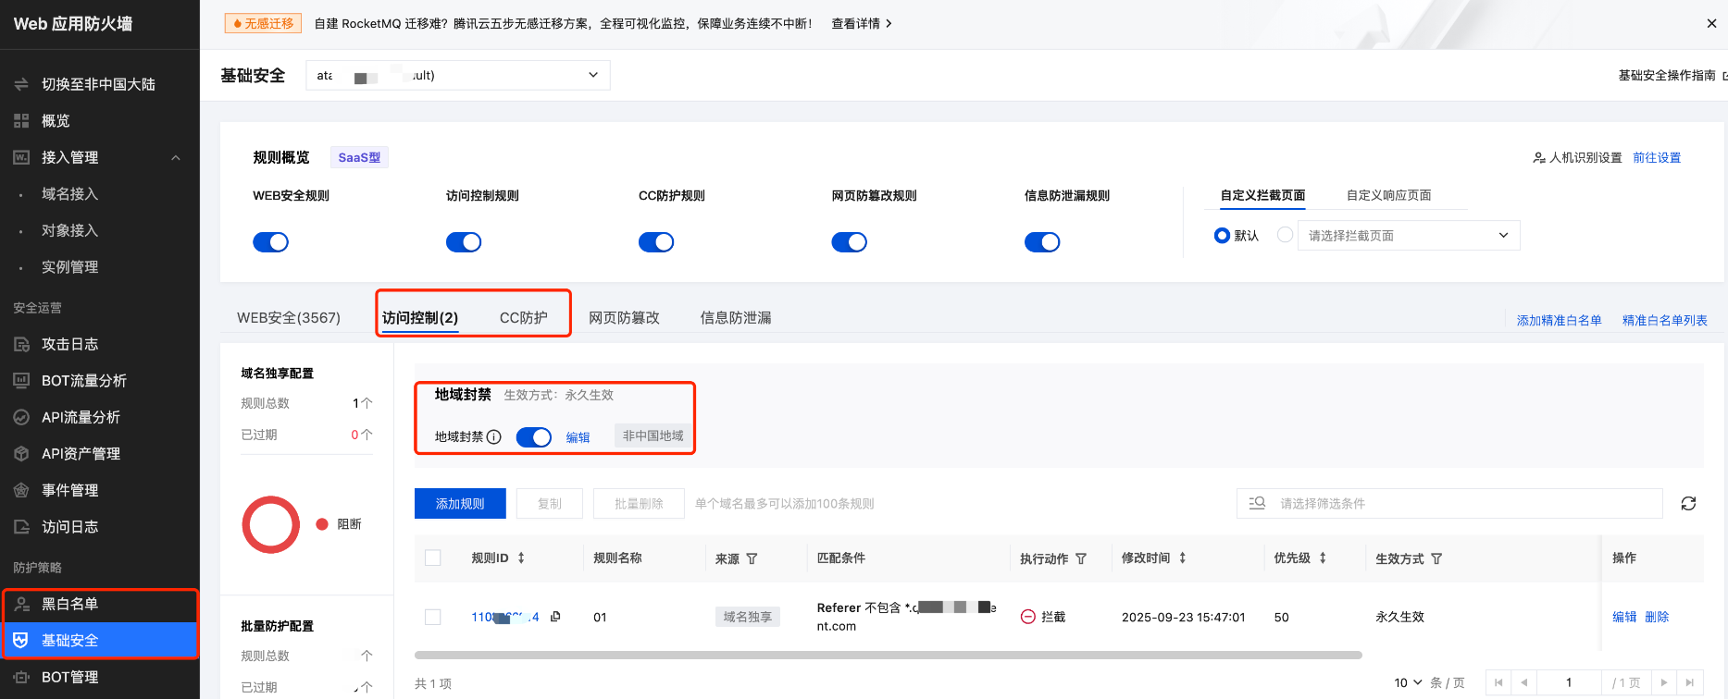Viewport: 1728px width, 699px height.
Task: Click the page number input field
Action: pos(1569,682)
